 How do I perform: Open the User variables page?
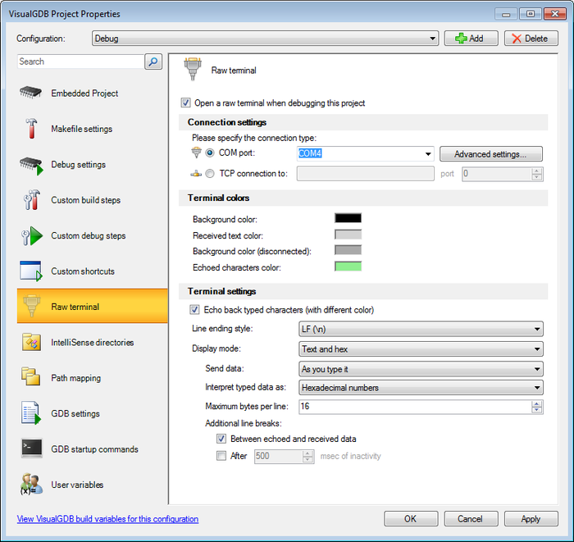tap(92, 485)
